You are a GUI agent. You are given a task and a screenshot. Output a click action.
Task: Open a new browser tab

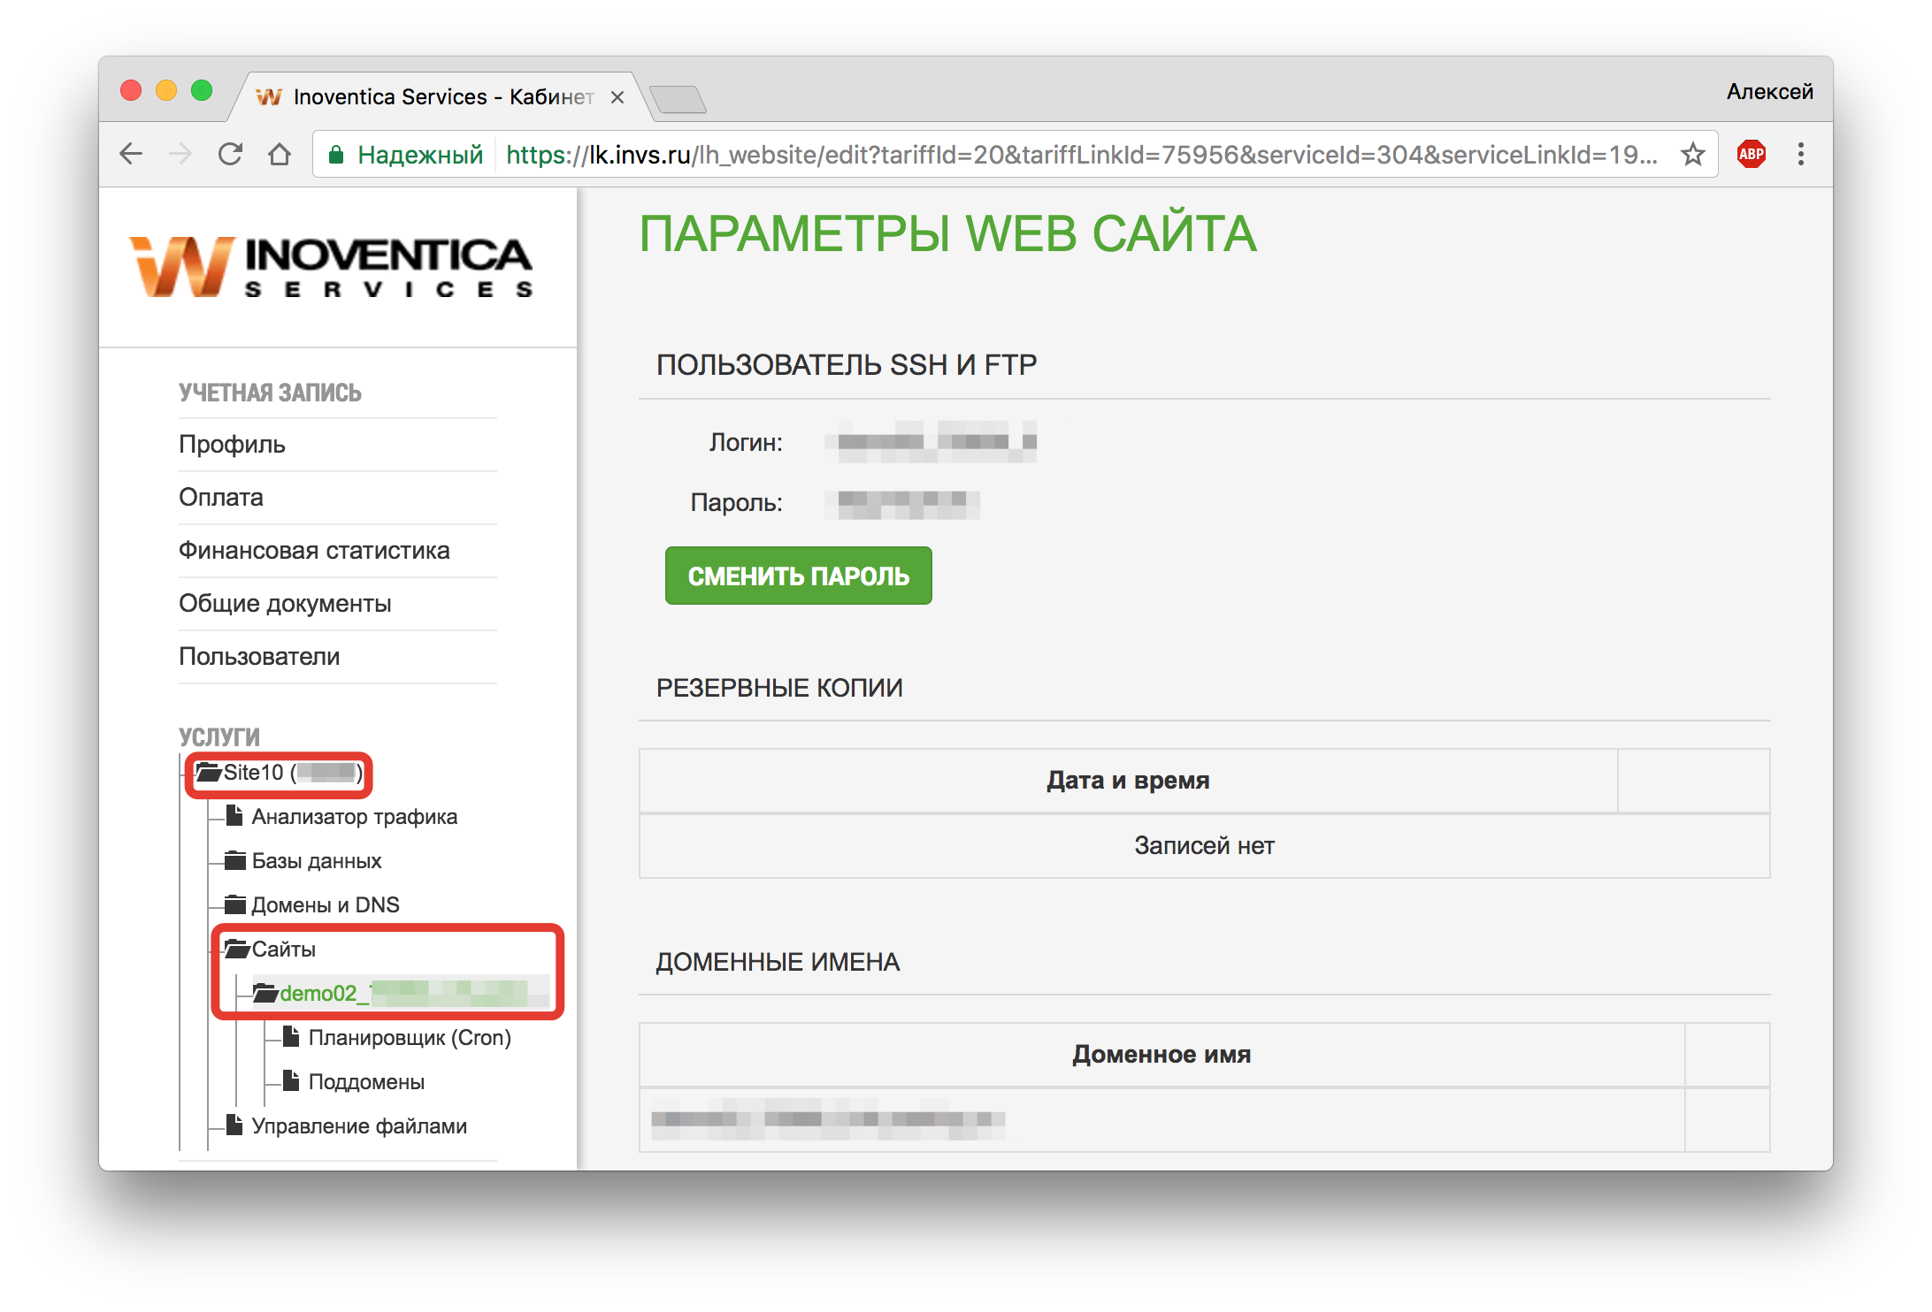tap(677, 99)
